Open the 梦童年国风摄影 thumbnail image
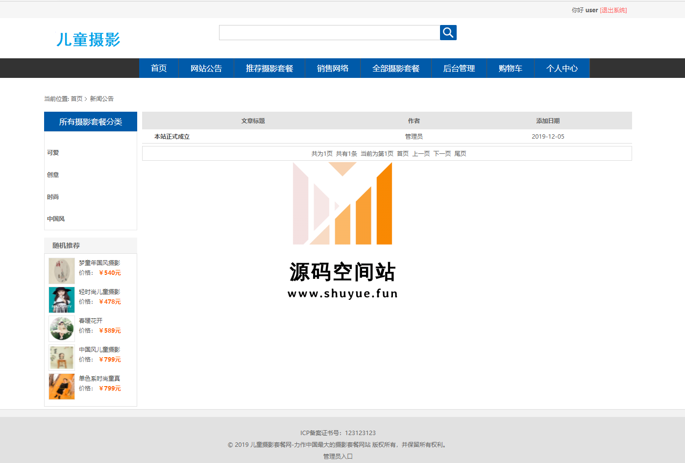This screenshot has height=463, width=685. [x=62, y=271]
